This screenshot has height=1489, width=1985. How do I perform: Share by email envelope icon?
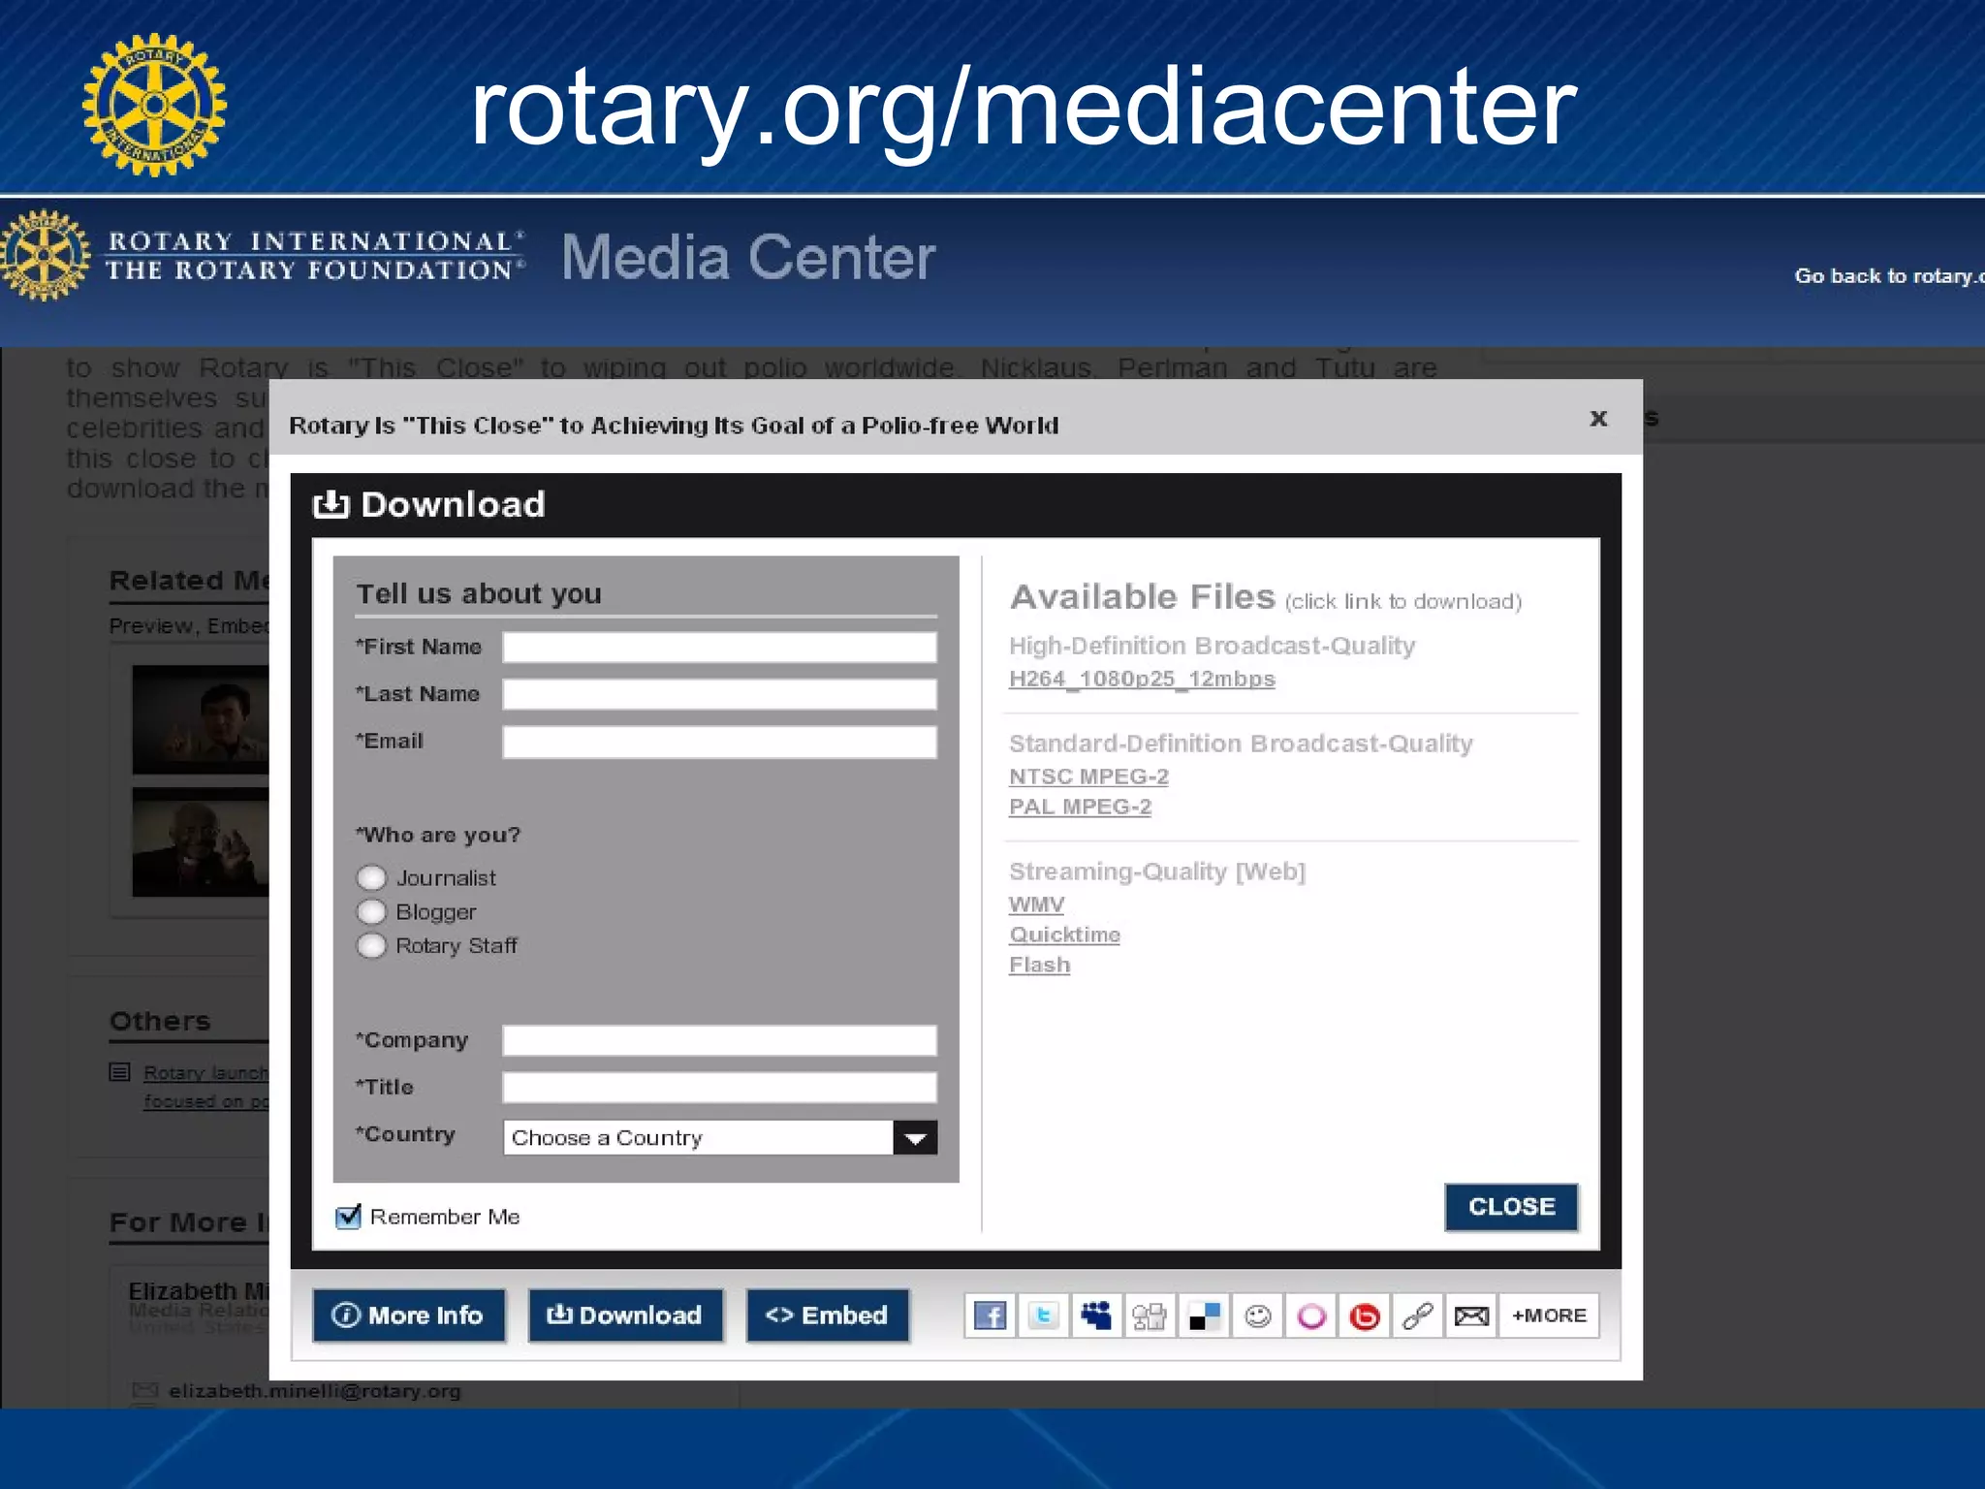pos(1471,1315)
